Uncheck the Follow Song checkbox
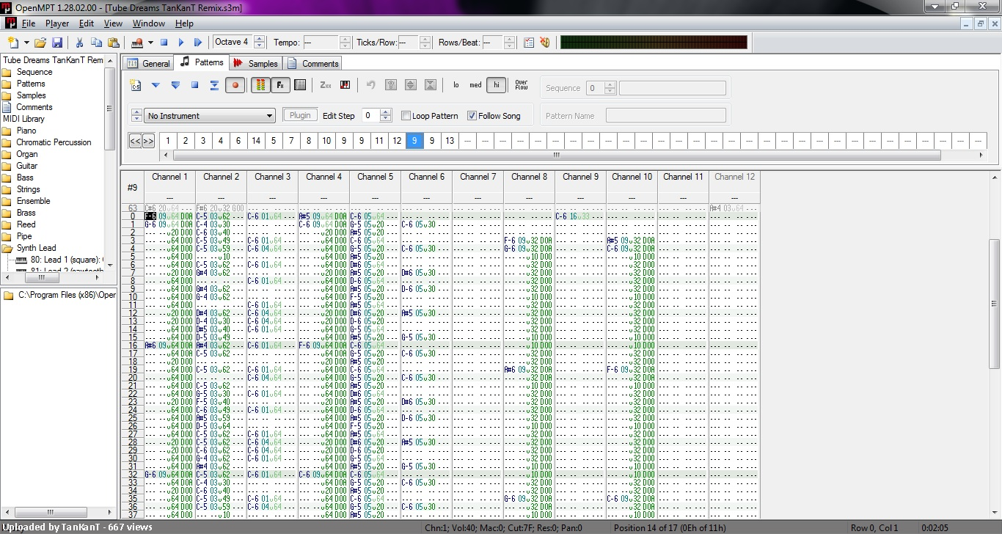Viewport: 1002px width, 534px height. 472,116
